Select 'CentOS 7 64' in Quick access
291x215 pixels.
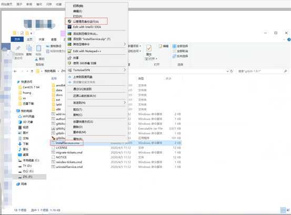pyautogui.click(x=29, y=87)
